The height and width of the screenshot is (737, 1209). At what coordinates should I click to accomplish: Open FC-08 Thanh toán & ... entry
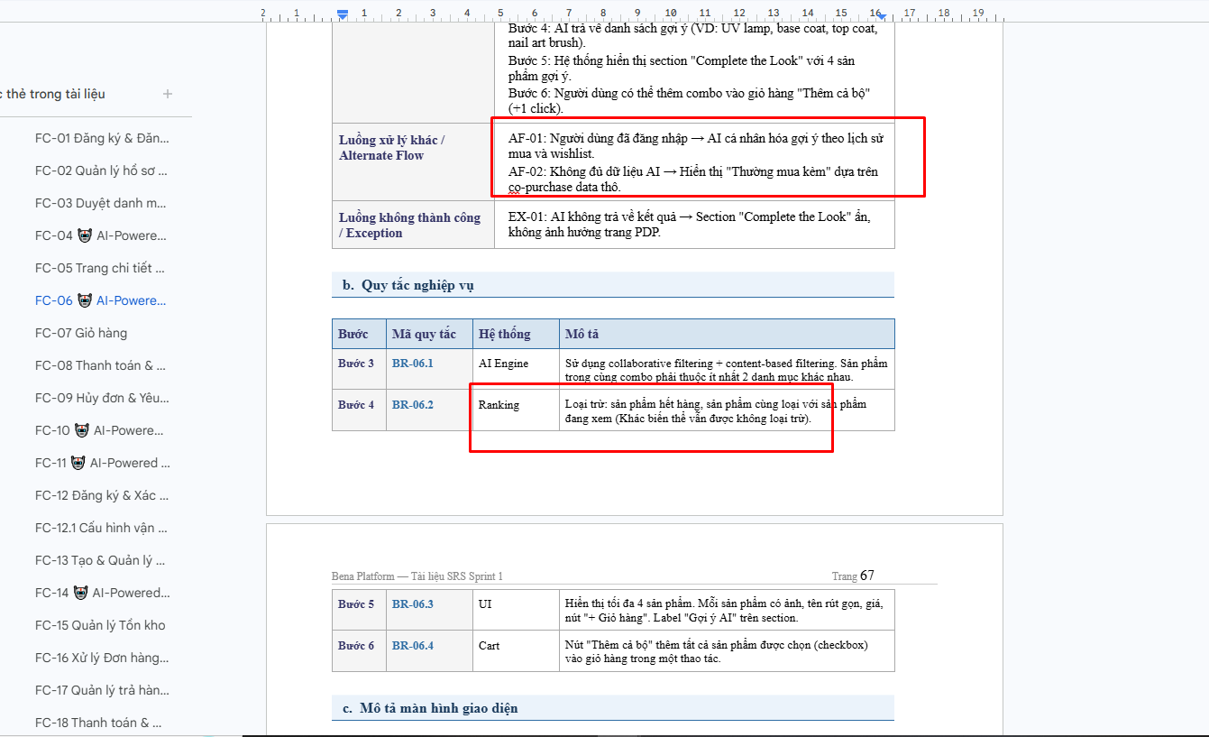coord(101,365)
